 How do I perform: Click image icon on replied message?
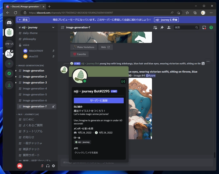(203, 63)
